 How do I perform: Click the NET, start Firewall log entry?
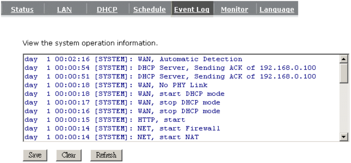click(x=122, y=128)
